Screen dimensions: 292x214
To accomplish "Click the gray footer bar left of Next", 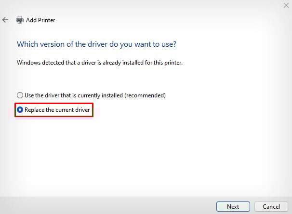I will pyautogui.click(x=106, y=206).
